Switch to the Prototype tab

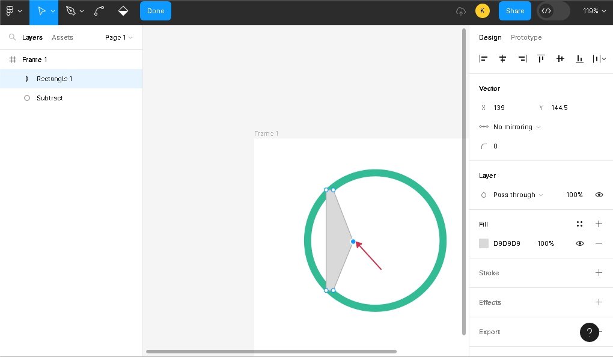[526, 37]
